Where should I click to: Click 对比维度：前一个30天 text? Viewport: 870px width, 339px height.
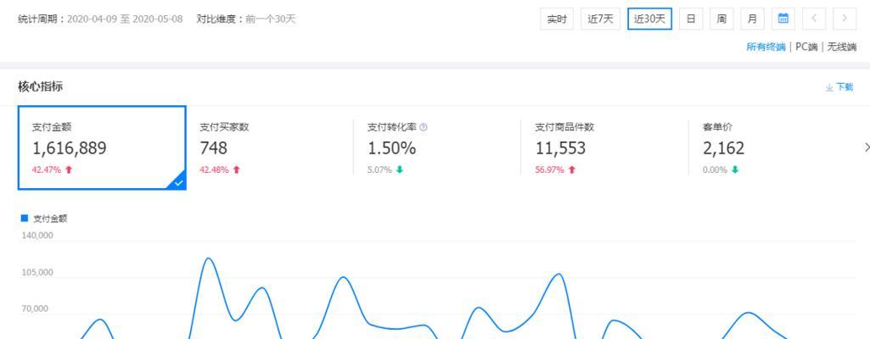(246, 19)
